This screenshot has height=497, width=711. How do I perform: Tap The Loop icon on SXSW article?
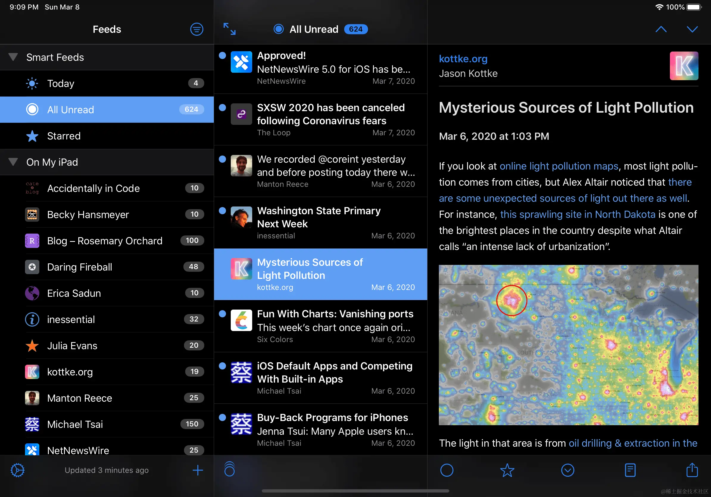click(241, 114)
